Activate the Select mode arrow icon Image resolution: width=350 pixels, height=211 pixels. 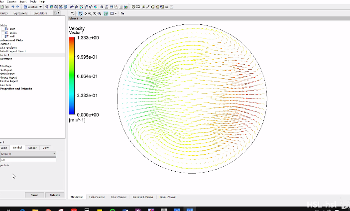(x=73, y=13)
